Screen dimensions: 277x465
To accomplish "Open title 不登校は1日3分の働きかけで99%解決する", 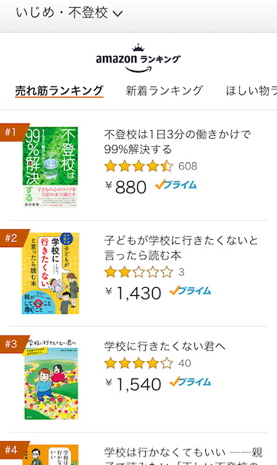I will (178, 142).
